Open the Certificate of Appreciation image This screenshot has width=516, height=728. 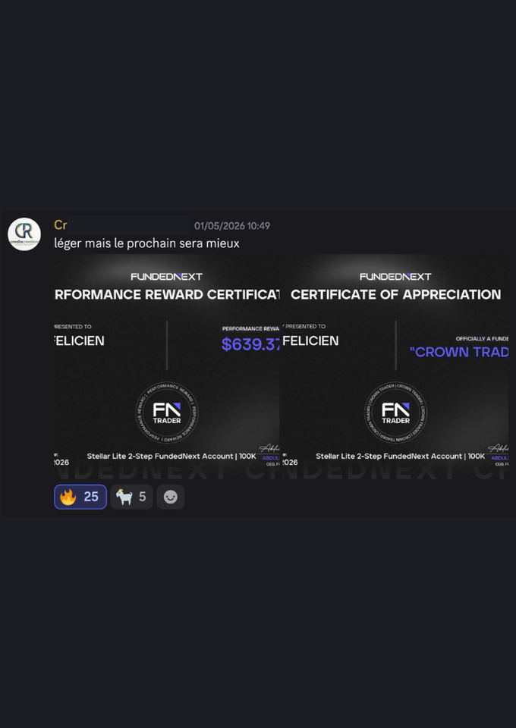(395, 366)
